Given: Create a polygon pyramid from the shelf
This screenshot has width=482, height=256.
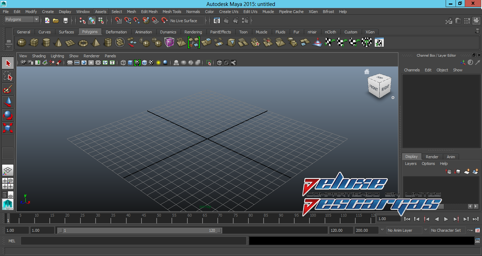Looking at the screenshot, I should click(x=95, y=43).
